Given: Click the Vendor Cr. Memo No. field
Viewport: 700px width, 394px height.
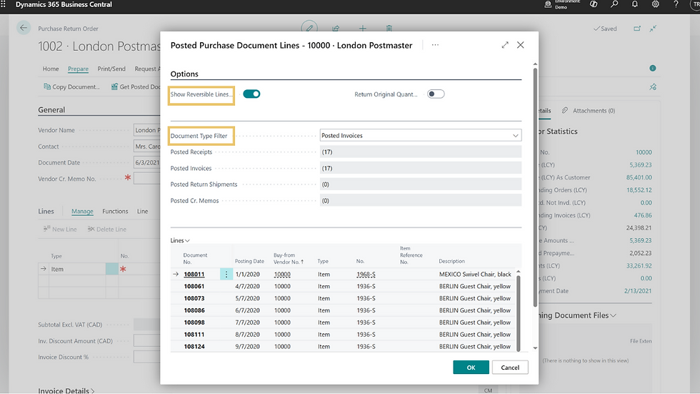Looking at the screenshot, I should (147, 179).
